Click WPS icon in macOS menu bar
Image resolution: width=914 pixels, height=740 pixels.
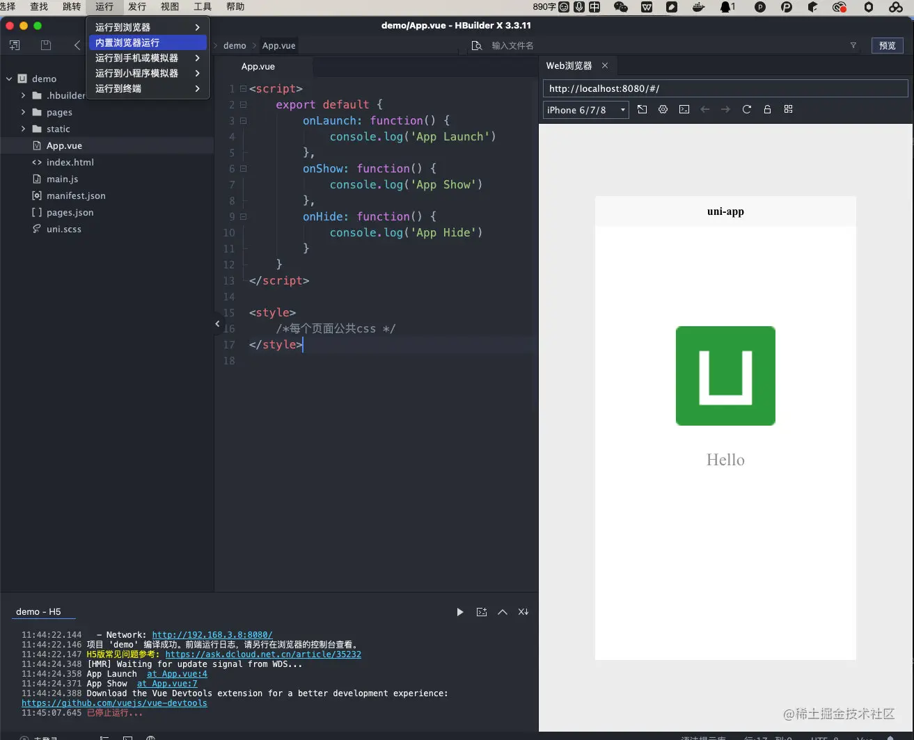pyautogui.click(x=647, y=7)
